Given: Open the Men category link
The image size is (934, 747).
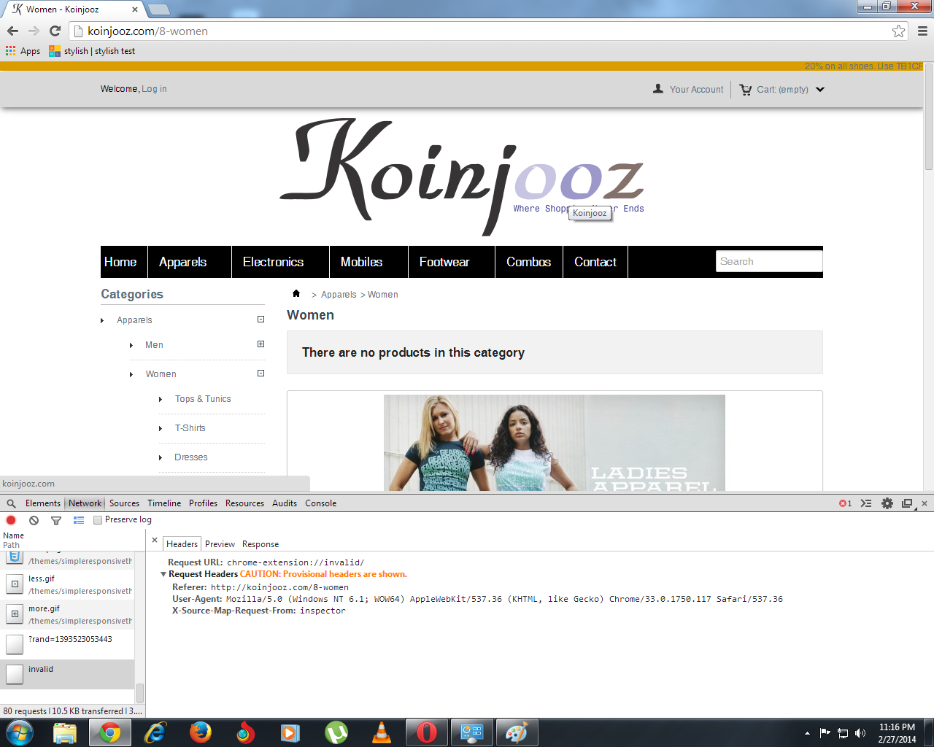Looking at the screenshot, I should click(x=154, y=345).
